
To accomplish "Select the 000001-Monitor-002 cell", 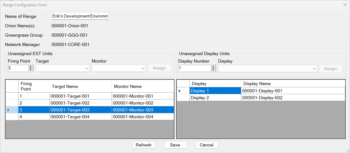I will point(133,103).
